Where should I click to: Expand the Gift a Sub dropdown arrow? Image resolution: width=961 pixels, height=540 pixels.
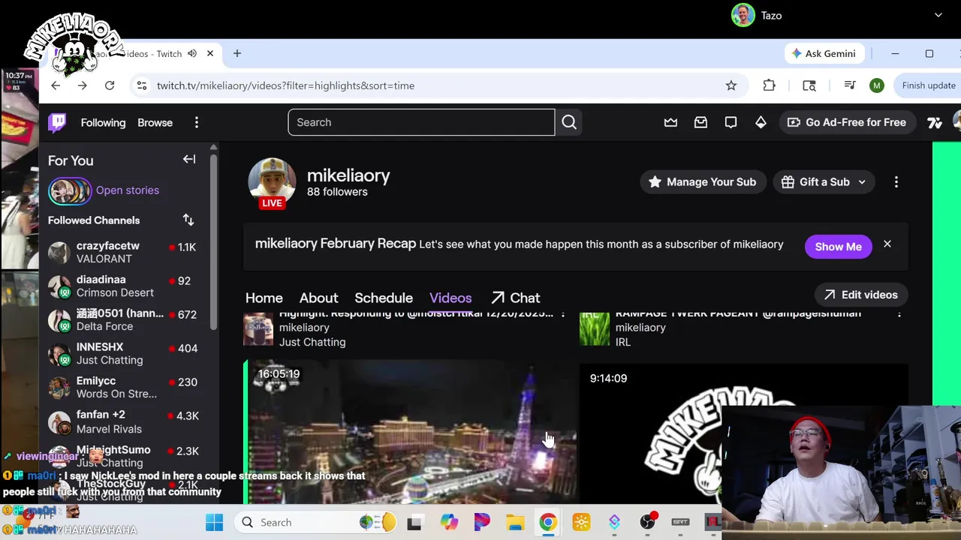tap(862, 182)
